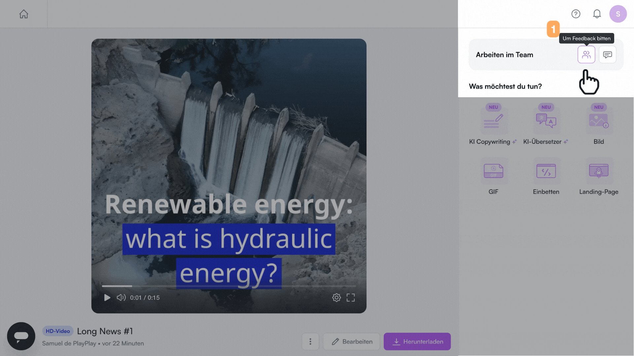This screenshot has width=634, height=356.
Task: Open the Einbetten embed option
Action: 546,171
